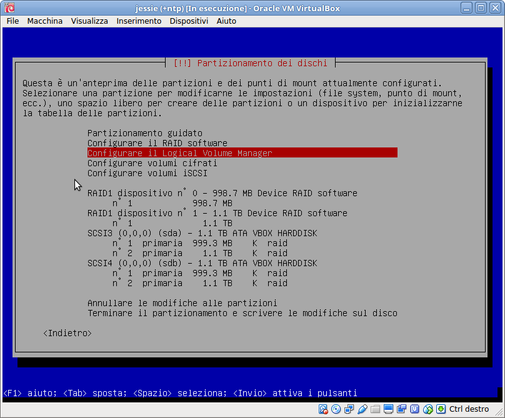Image resolution: width=505 pixels, height=418 pixels.
Task: Select SCSI4 (sdb) disk row
Action: [x=202, y=263]
